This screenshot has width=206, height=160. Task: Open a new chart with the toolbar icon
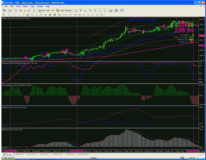4,10
